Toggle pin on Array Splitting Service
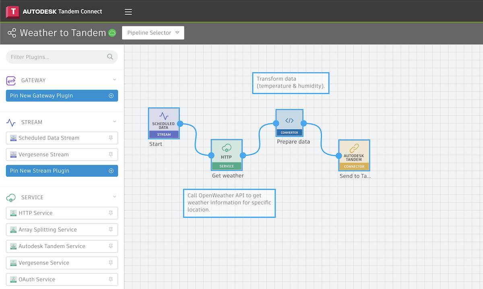The width and height of the screenshot is (483, 289). [x=111, y=229]
